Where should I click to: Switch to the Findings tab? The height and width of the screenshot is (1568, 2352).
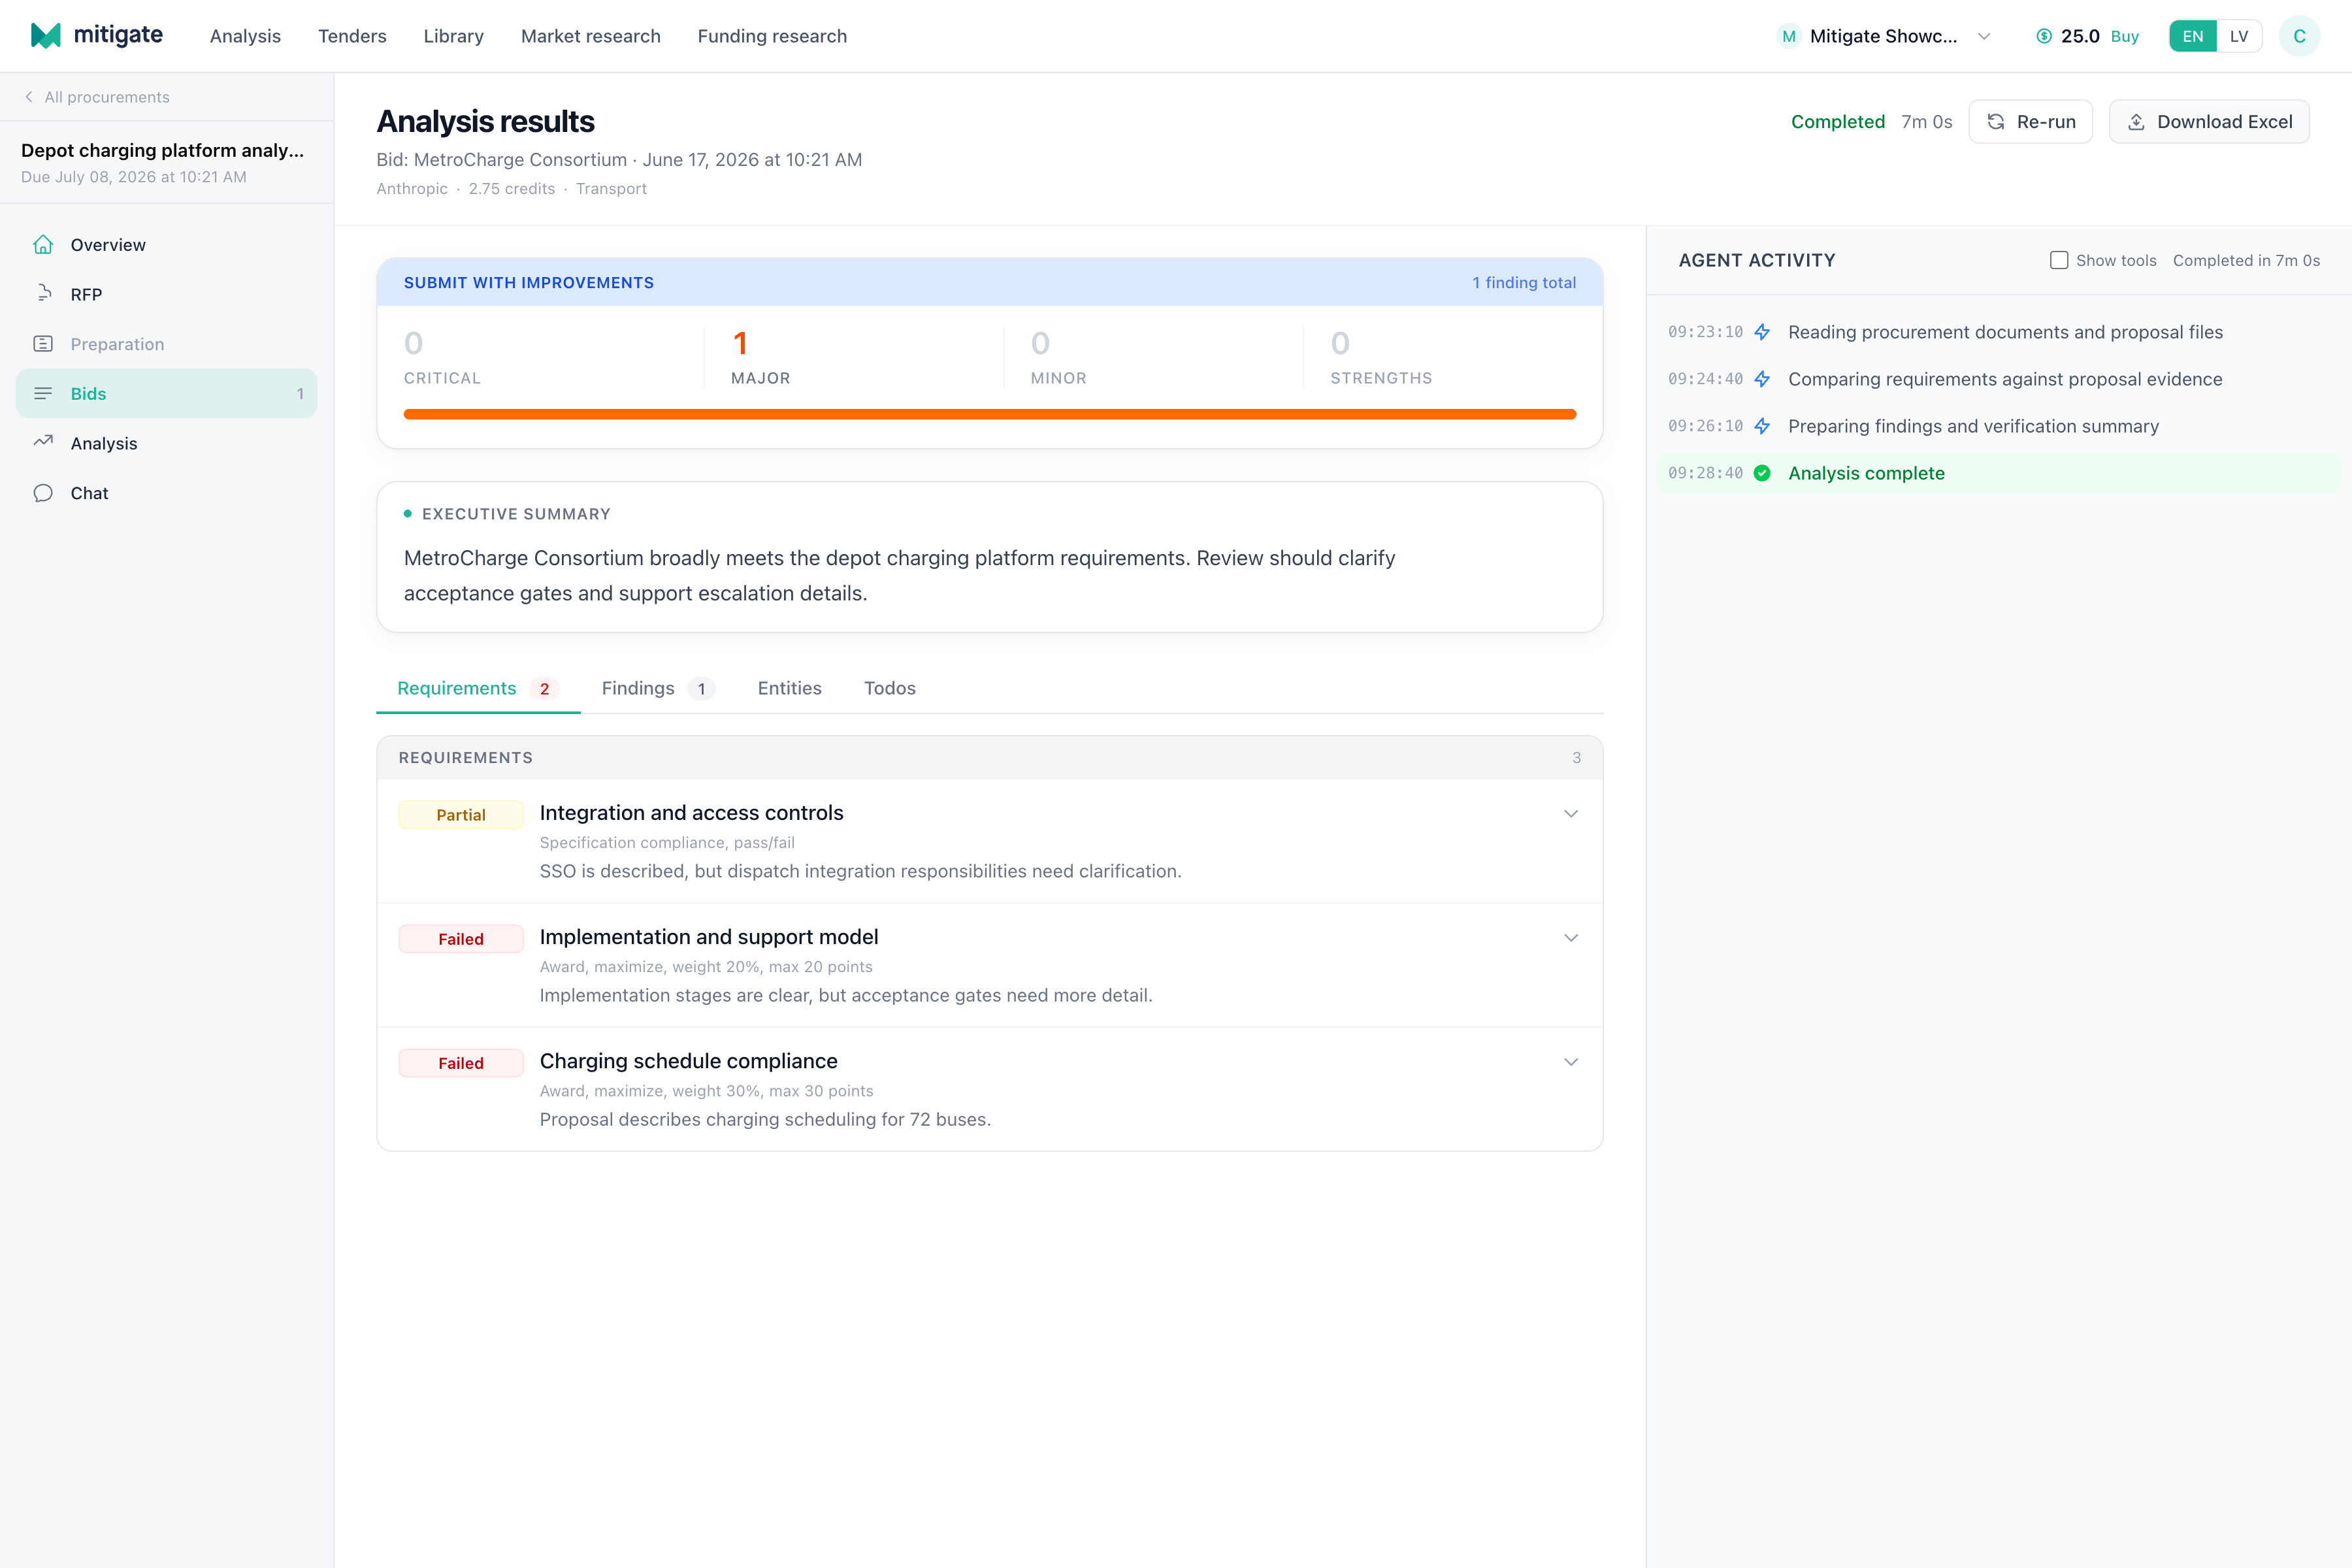(657, 688)
